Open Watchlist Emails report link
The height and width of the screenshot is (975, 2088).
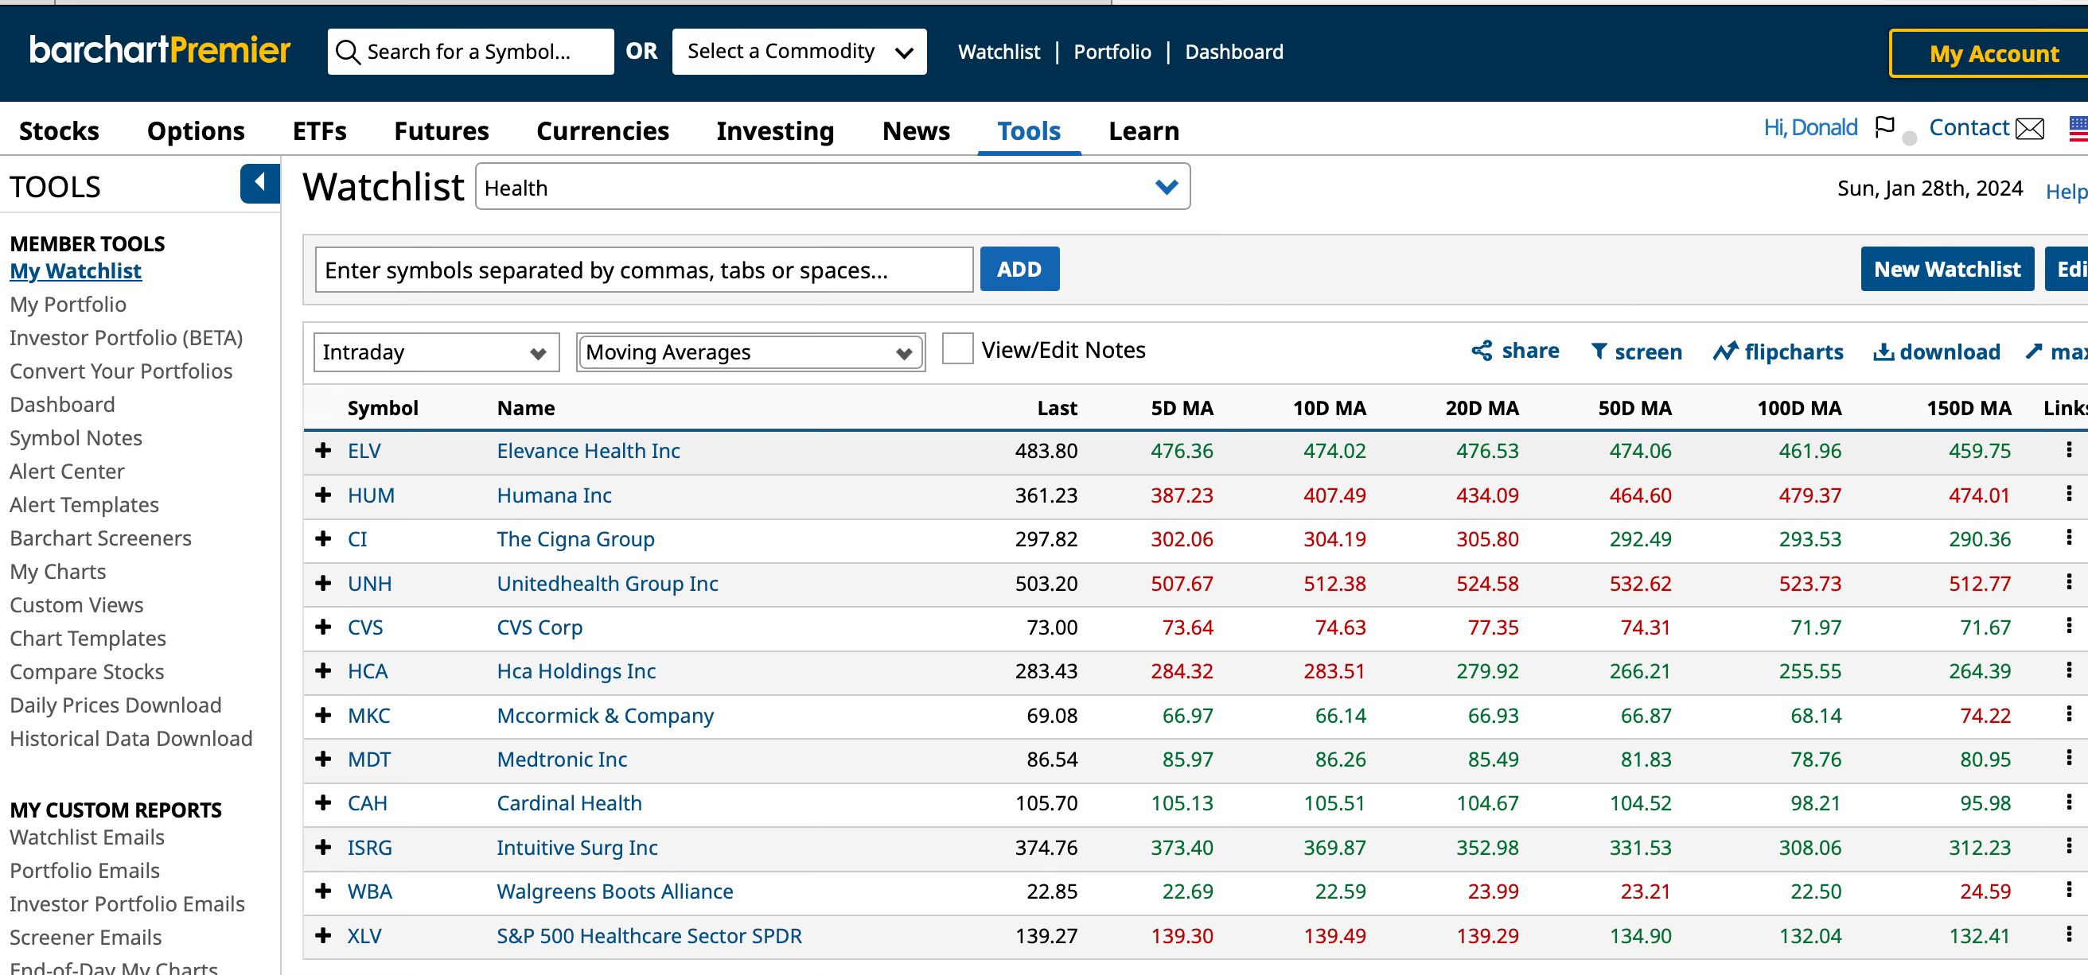point(87,837)
